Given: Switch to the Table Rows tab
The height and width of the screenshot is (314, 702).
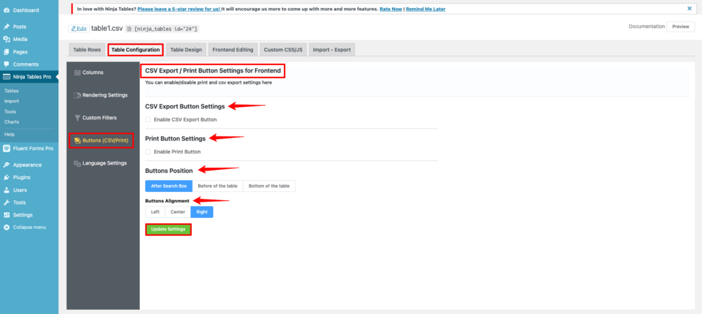Looking at the screenshot, I should click(x=87, y=50).
